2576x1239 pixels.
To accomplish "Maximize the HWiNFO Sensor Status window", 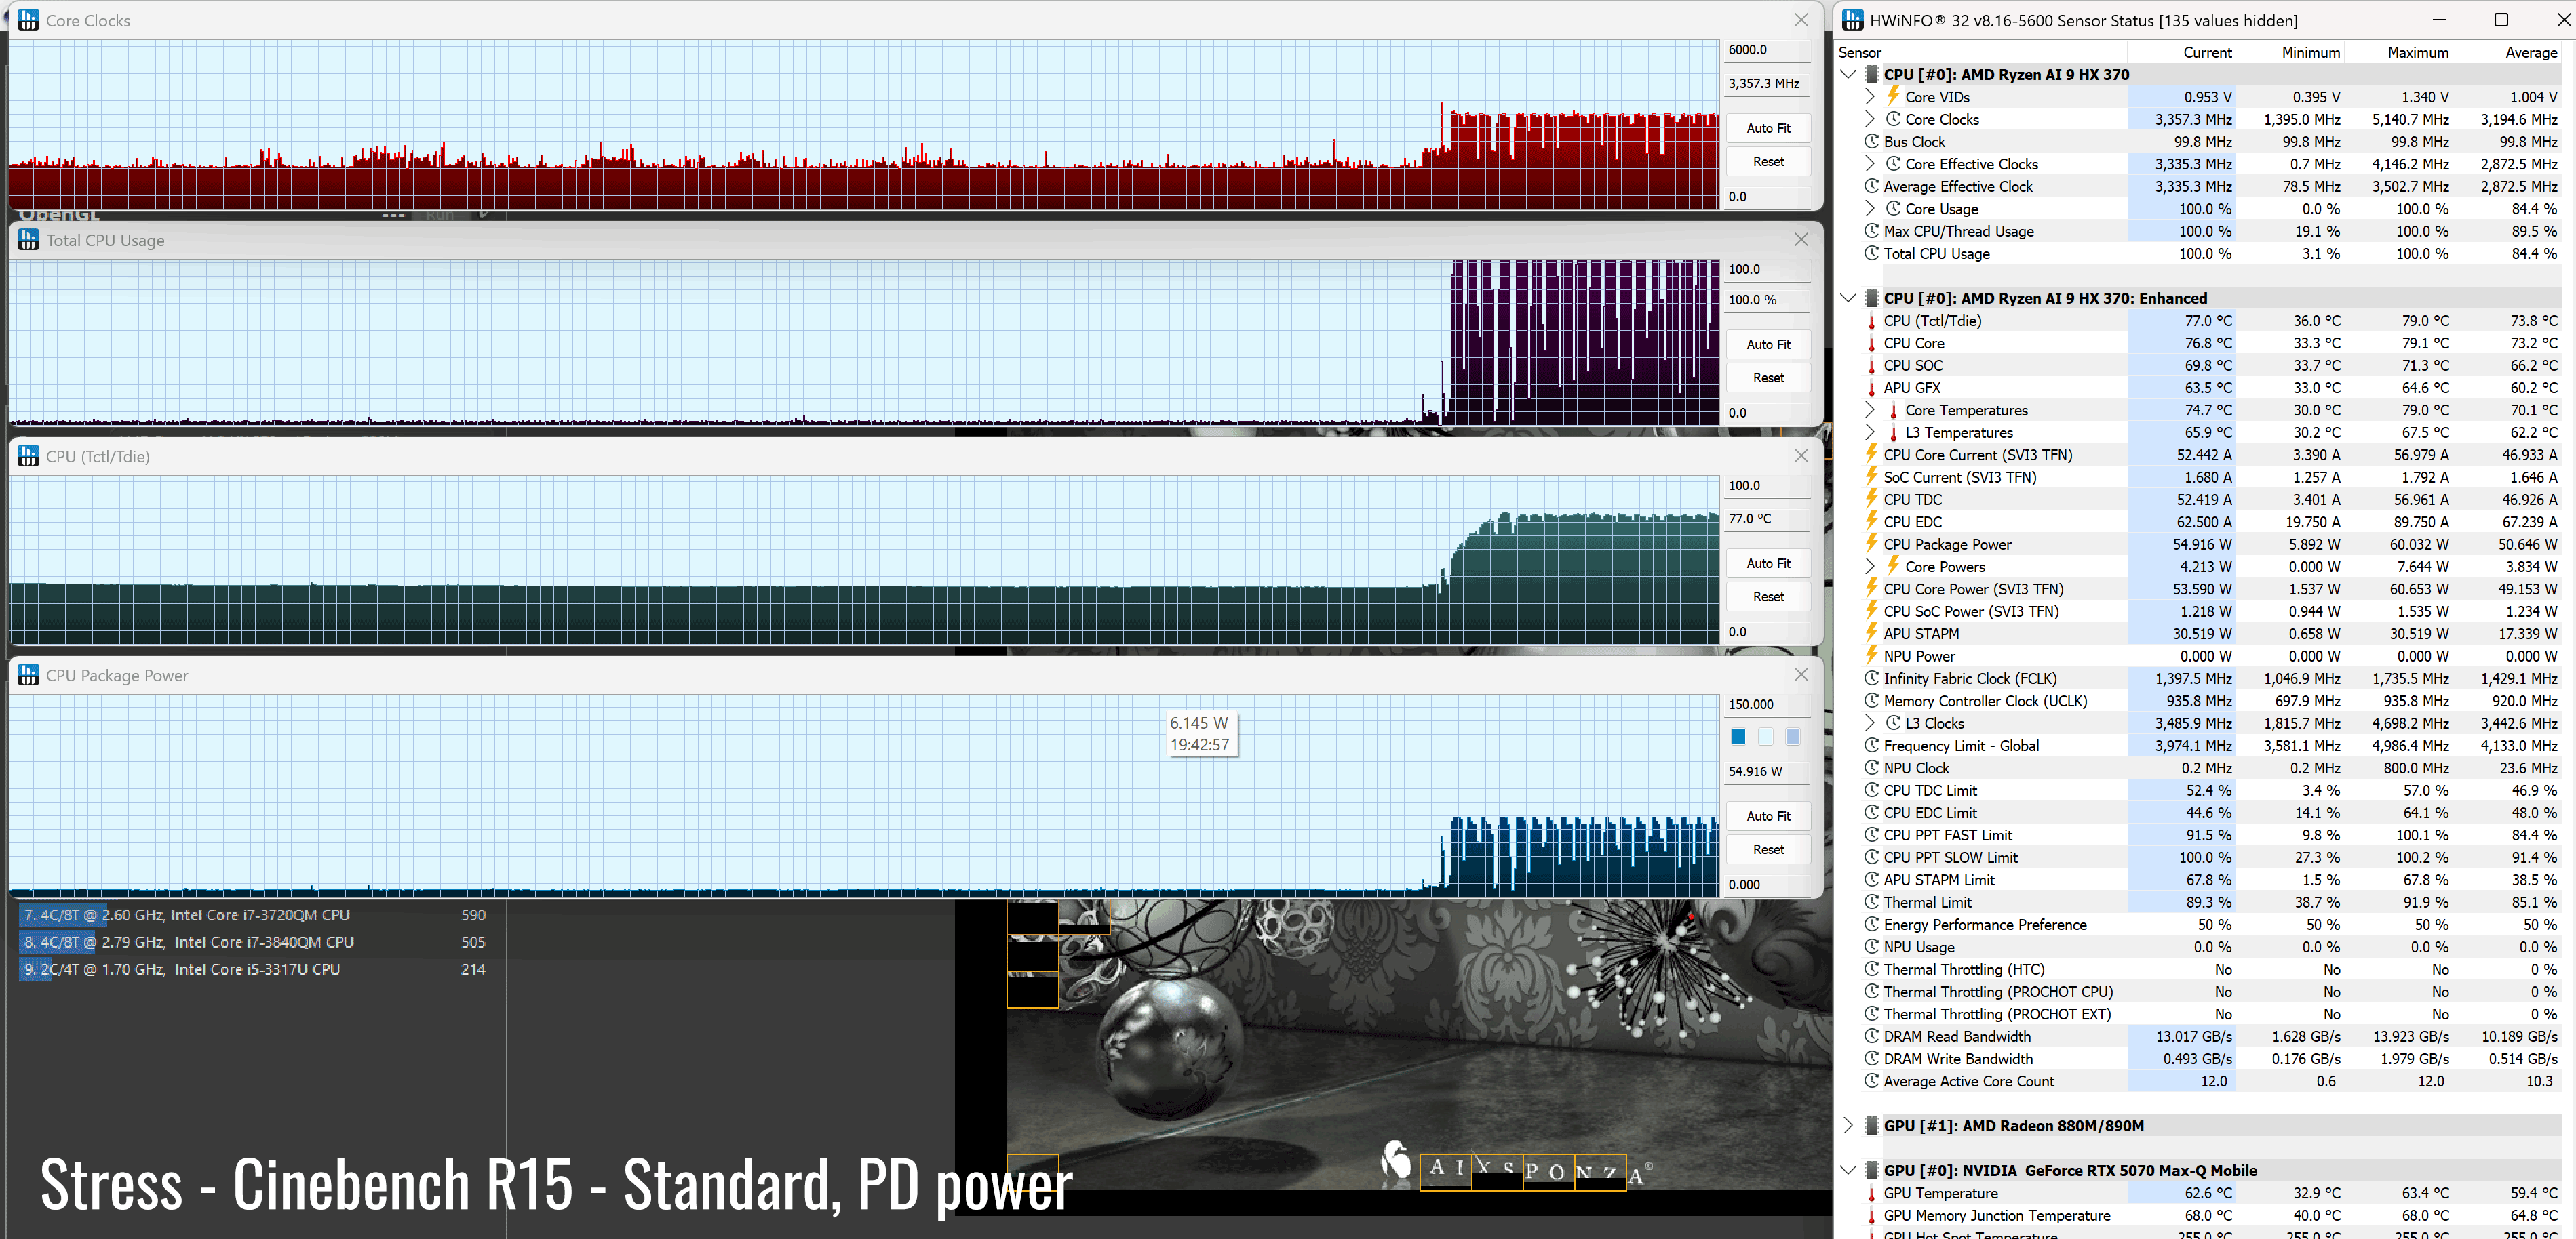I will pos(2500,20).
